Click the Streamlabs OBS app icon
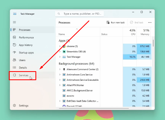The height and width of the screenshot is (120, 165). coord(64,52)
